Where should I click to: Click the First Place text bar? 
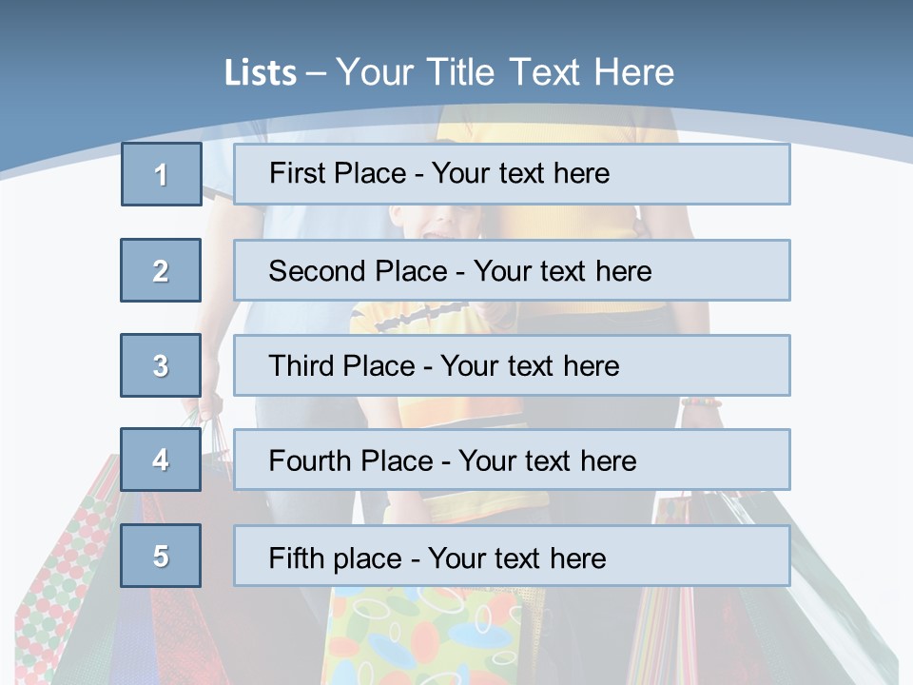(512, 174)
